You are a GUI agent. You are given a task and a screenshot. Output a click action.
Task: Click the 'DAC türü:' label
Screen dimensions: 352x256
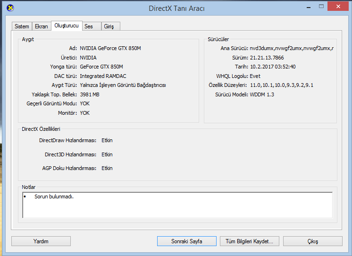(66, 76)
